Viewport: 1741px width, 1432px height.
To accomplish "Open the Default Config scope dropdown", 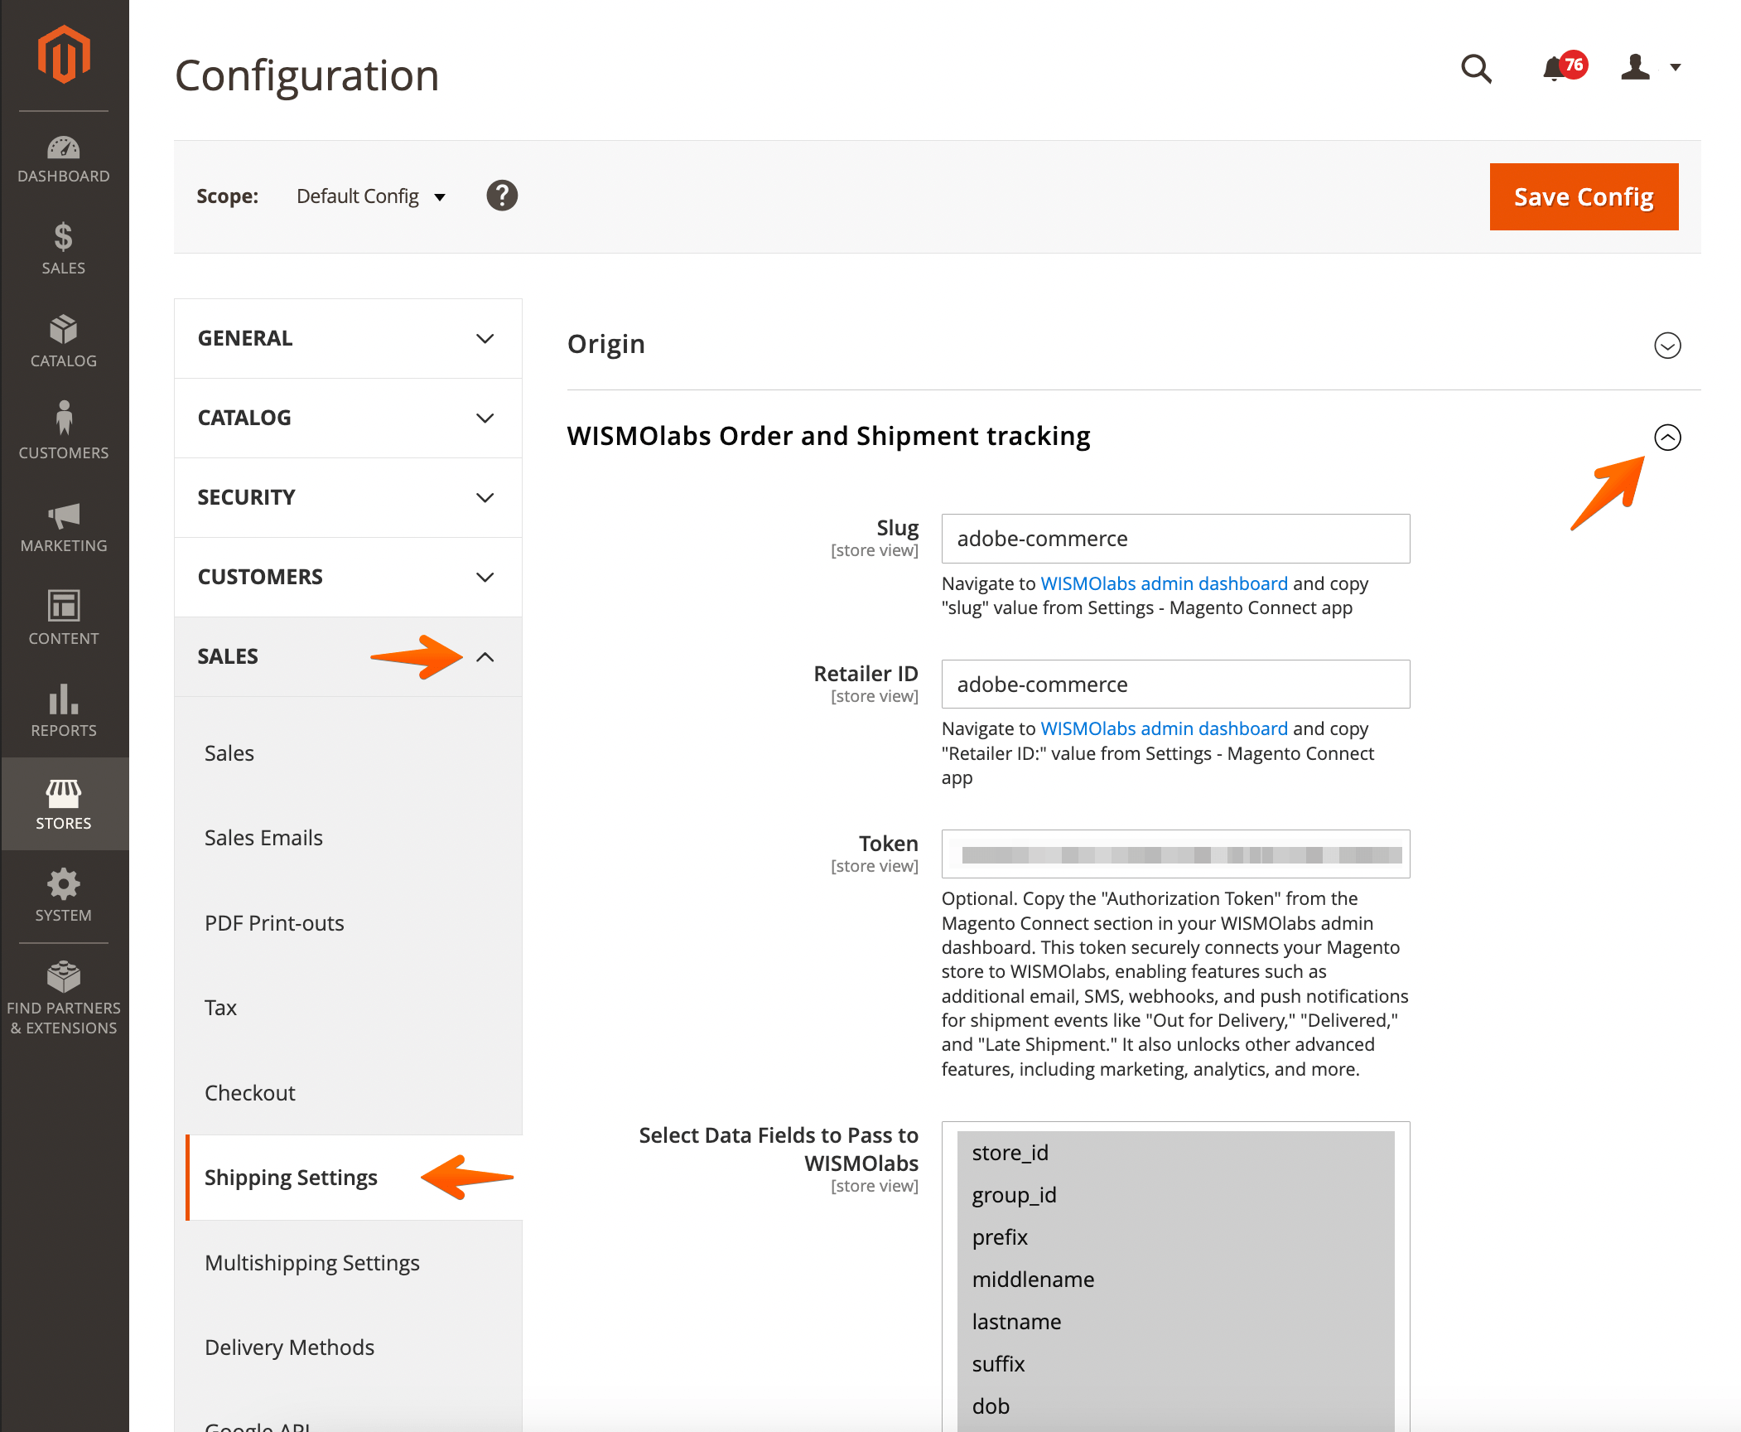I will 369,196.
